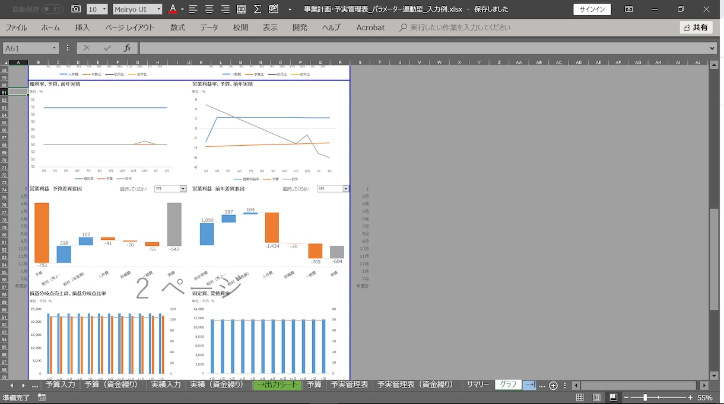Apply the red font color button
Image resolution: width=724 pixels, height=404 pixels.
[173, 9]
